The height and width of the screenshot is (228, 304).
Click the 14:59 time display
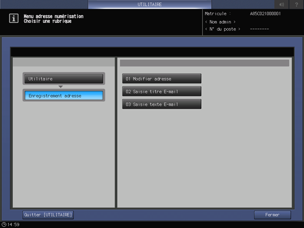[x=14, y=224]
